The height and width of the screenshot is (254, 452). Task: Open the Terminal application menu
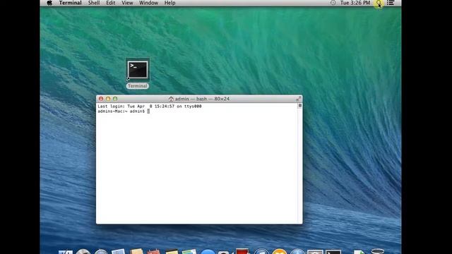(x=71, y=3)
